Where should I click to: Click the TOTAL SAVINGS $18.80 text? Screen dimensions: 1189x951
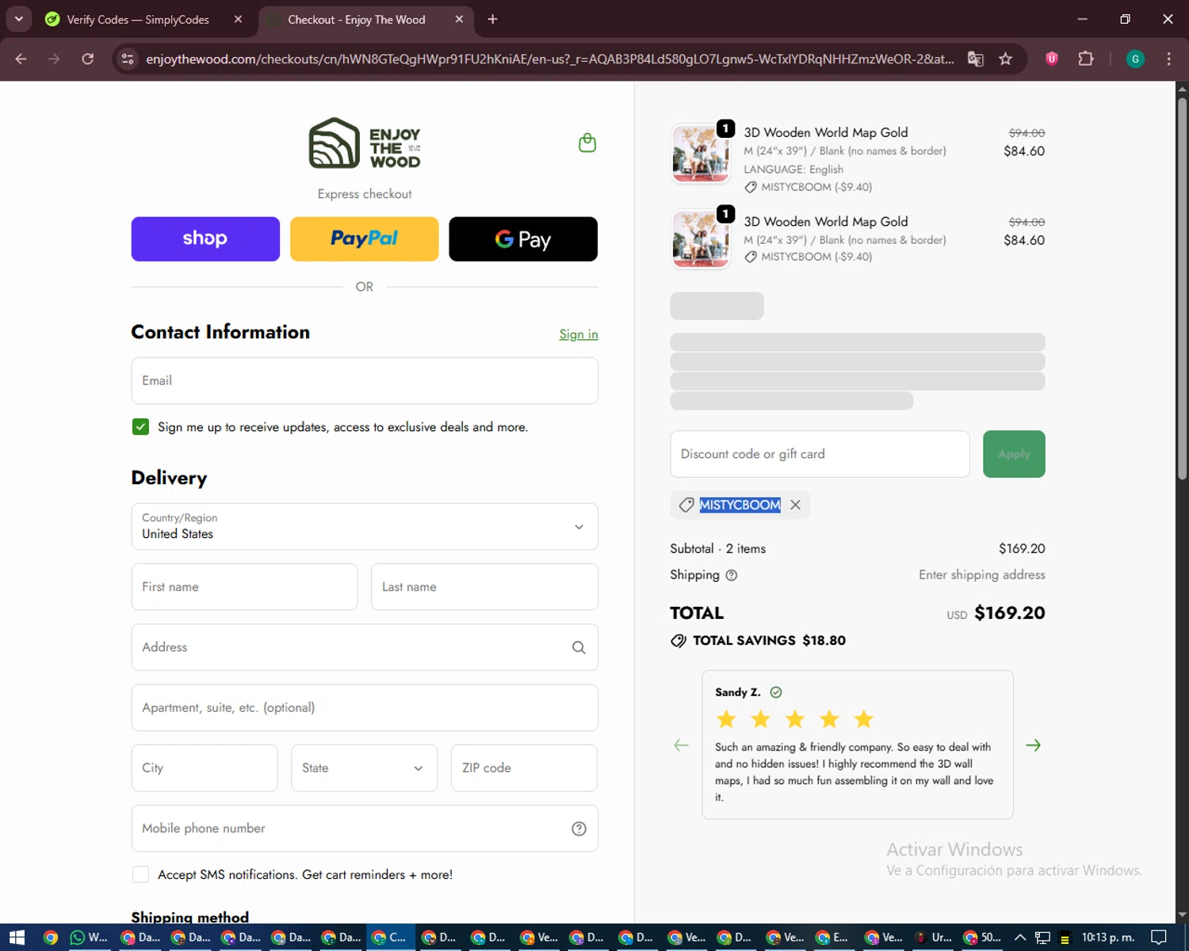click(x=769, y=640)
